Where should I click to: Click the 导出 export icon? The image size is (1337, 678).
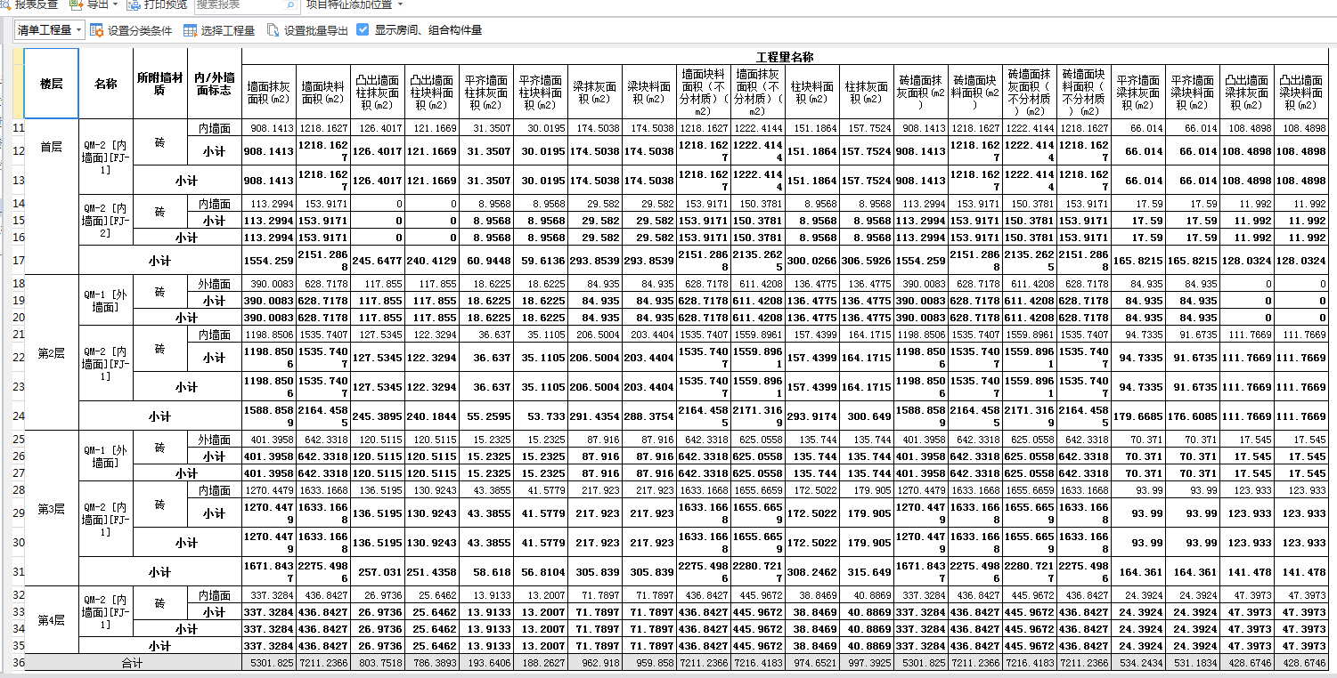point(77,4)
